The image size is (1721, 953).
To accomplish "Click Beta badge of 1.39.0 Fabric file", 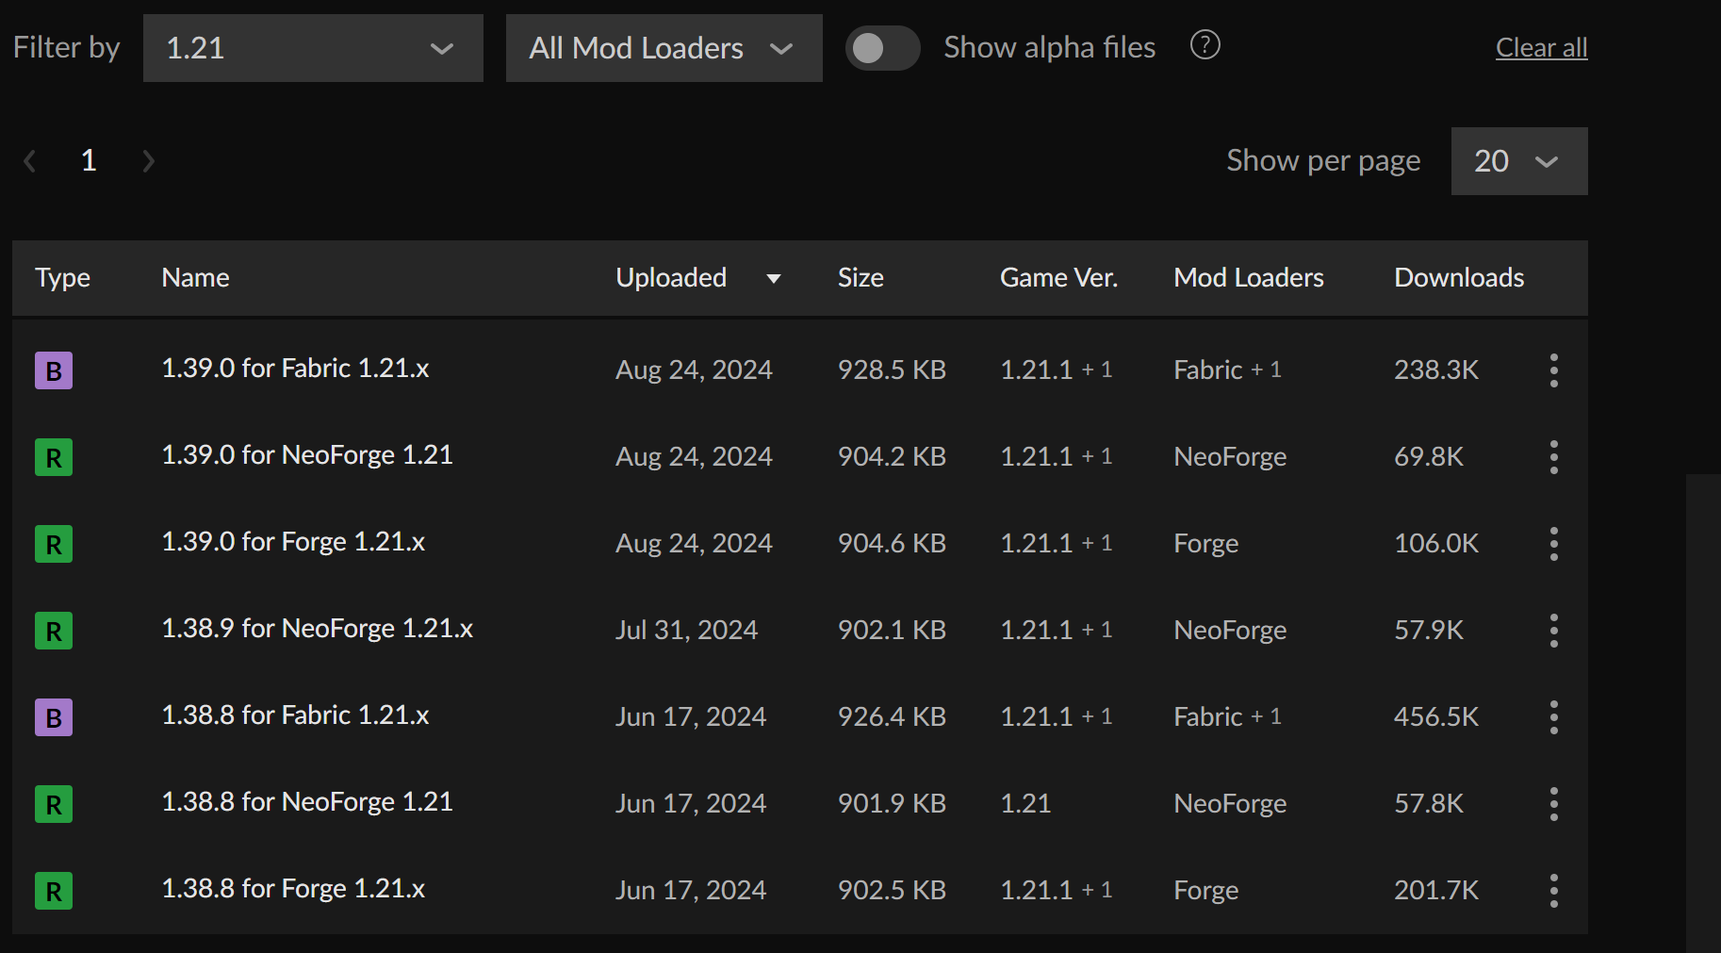I will point(54,370).
